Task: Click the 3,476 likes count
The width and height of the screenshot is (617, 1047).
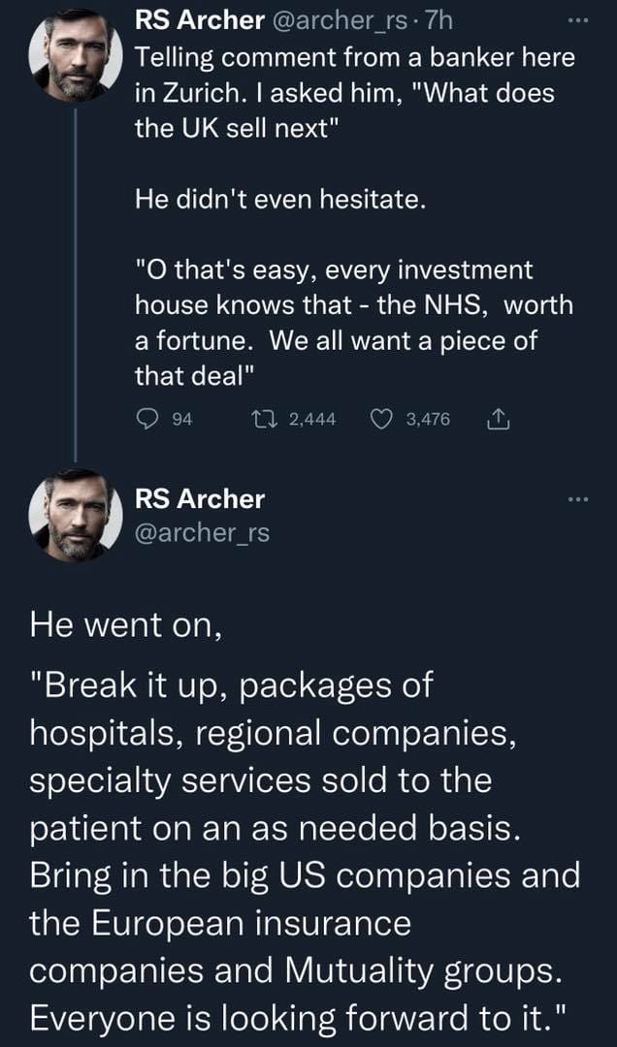Action: (429, 419)
